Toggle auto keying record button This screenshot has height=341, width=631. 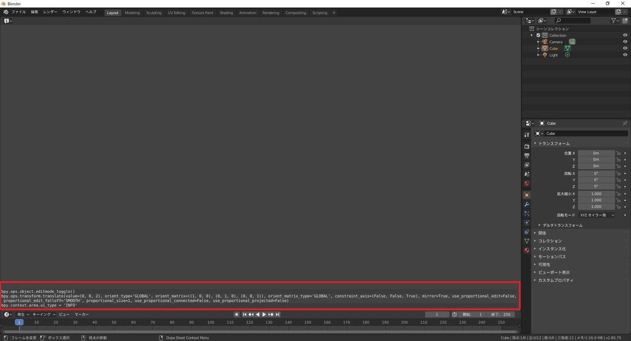click(x=237, y=315)
